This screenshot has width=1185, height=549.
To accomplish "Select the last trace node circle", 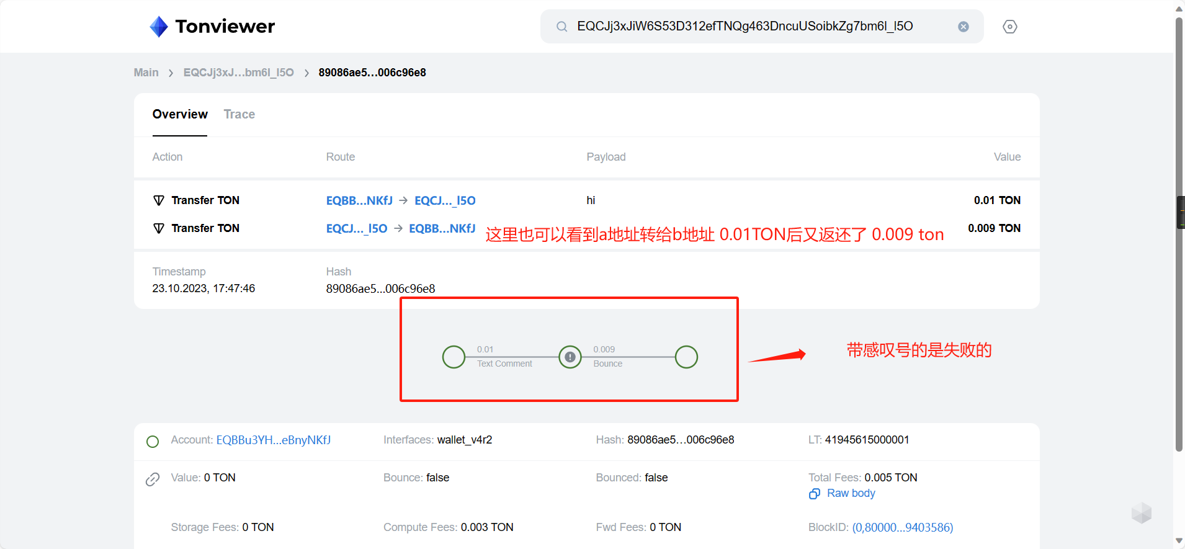I will point(686,357).
